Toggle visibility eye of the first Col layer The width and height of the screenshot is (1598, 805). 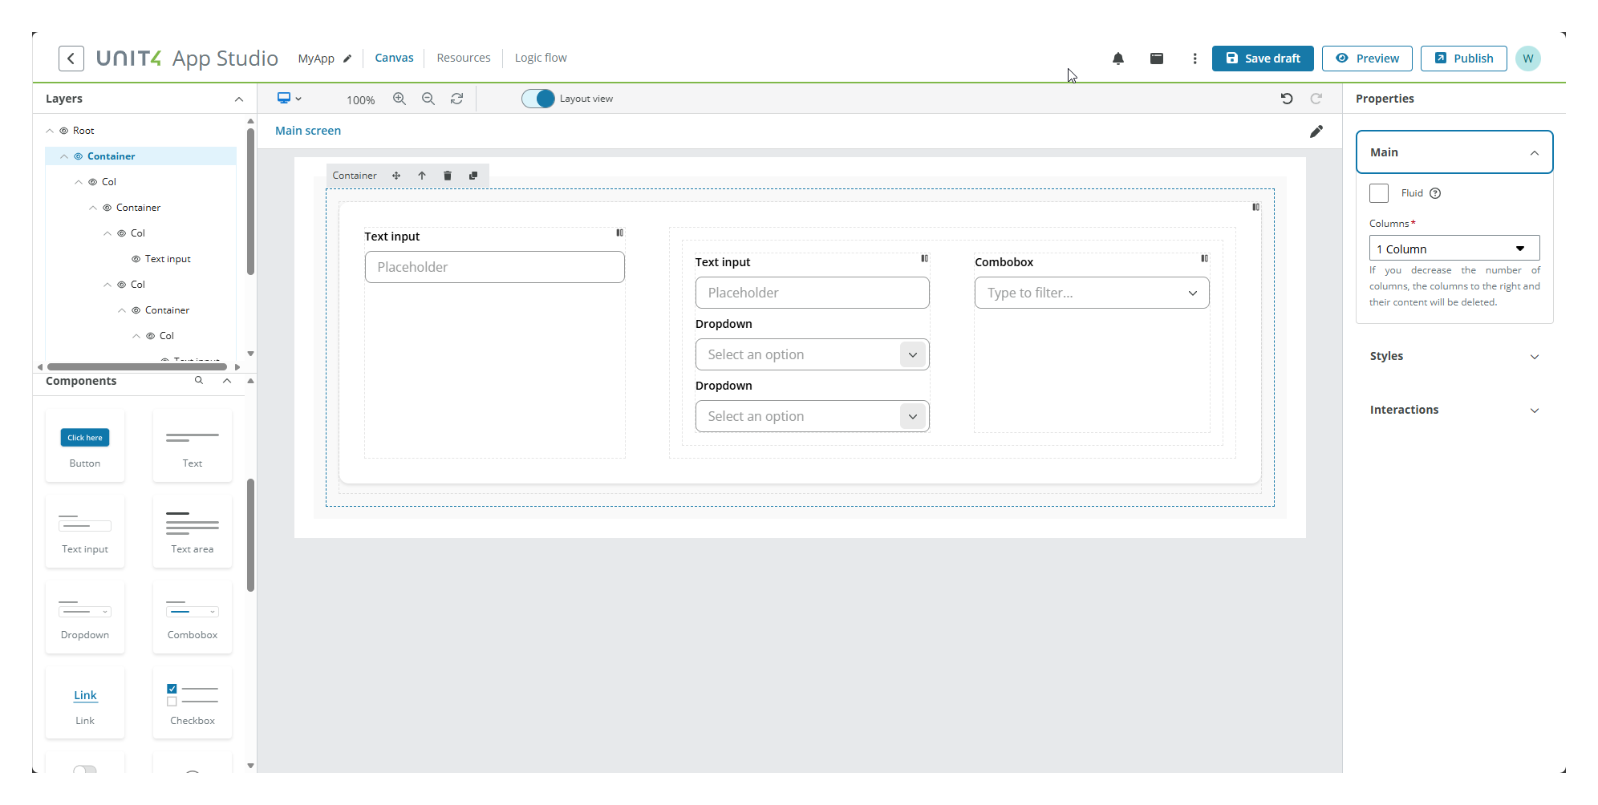(x=93, y=182)
